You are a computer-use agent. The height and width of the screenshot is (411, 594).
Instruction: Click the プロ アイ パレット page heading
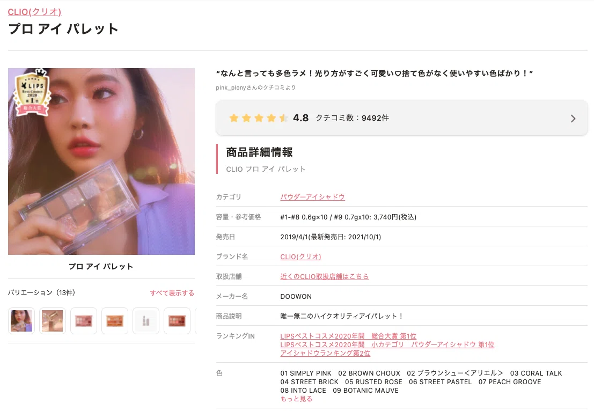coord(63,29)
